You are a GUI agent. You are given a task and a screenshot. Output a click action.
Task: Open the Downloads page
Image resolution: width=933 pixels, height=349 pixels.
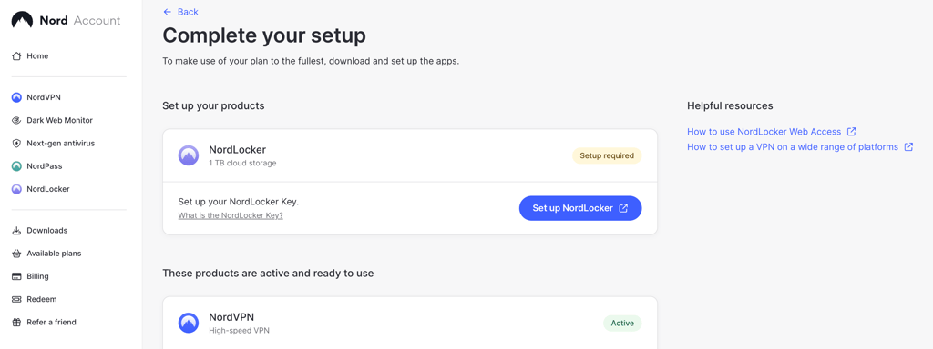[47, 231]
